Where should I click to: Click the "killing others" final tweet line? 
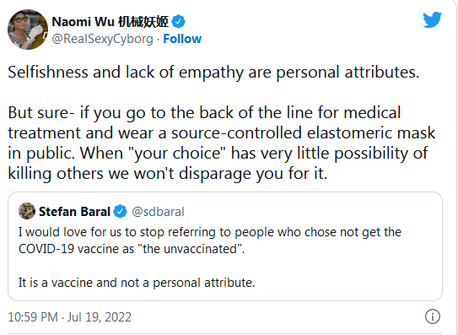168,173
